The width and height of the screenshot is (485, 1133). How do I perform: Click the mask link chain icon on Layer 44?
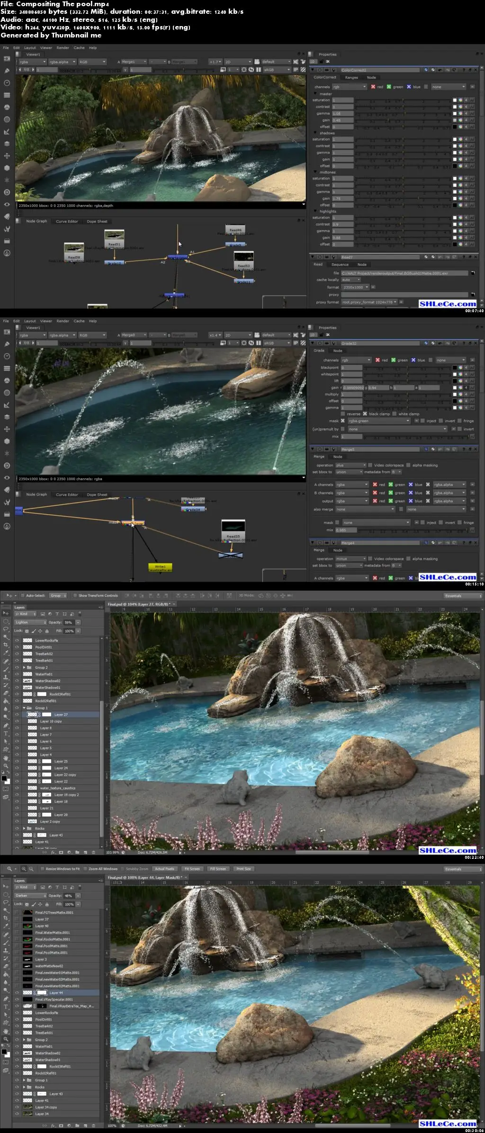35,993
